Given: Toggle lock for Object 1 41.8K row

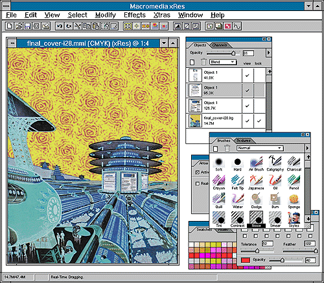Looking at the screenshot, I should [x=259, y=76].
